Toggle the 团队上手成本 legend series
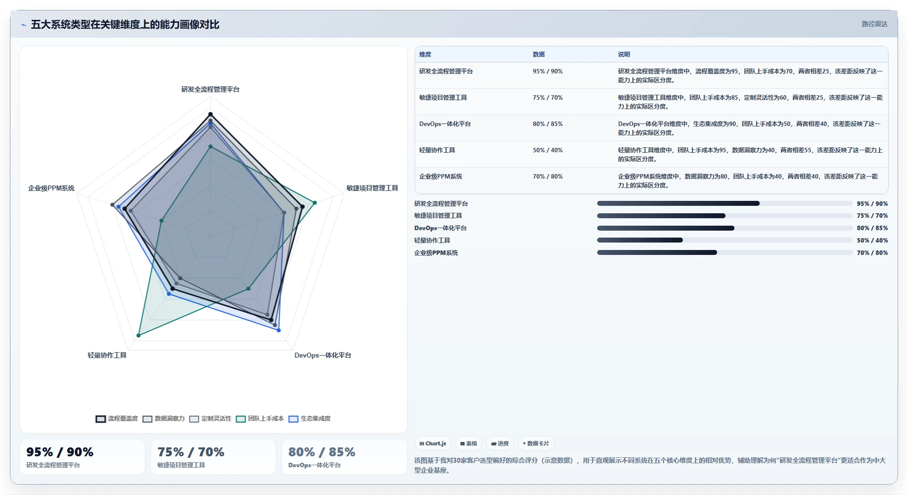Screen dimensions: 908x495 click(x=260, y=419)
